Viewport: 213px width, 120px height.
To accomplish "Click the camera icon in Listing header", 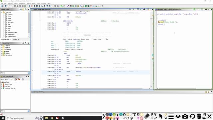I will tap(144, 9).
